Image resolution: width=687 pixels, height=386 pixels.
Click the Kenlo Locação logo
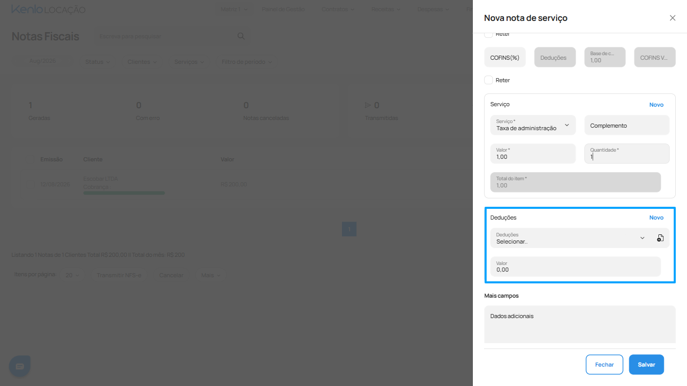(49, 10)
